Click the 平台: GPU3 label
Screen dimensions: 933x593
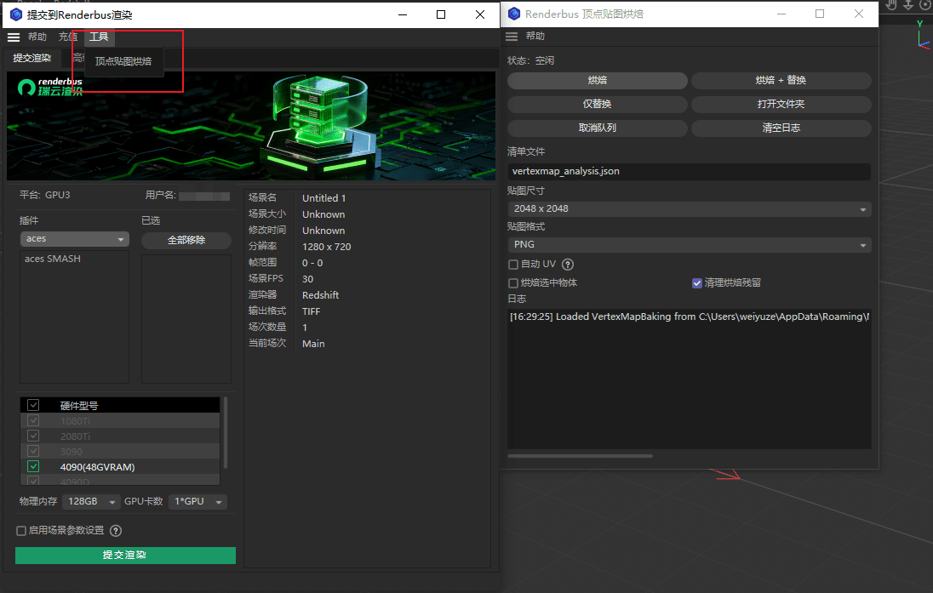tap(44, 195)
